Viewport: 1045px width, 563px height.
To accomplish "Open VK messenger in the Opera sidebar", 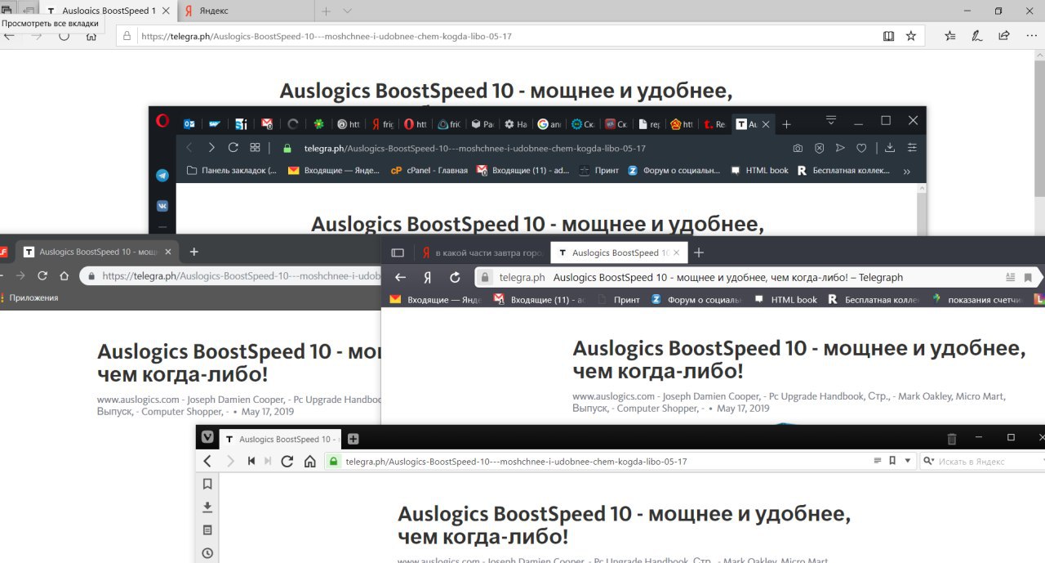I will tap(162, 205).
